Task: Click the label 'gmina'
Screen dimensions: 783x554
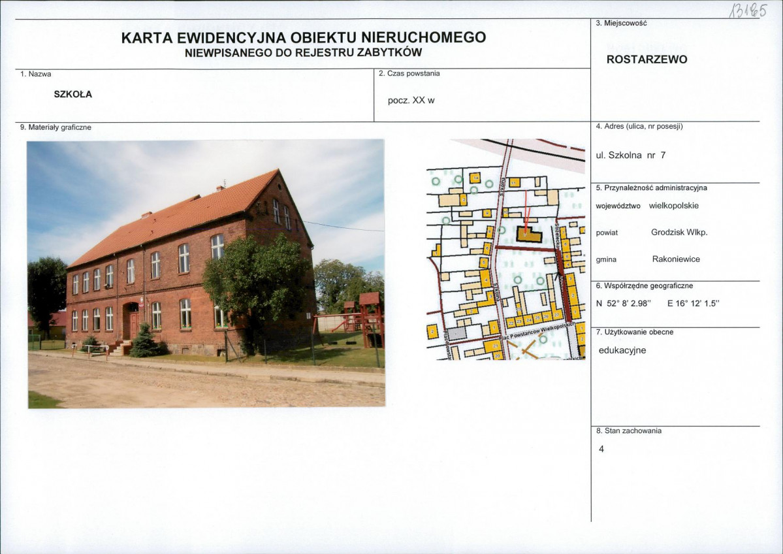Action: point(606,260)
